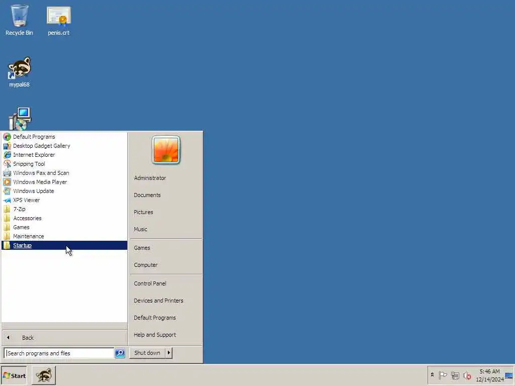Expand the 7-Zip folder
515x386 pixels.
(x=64, y=209)
